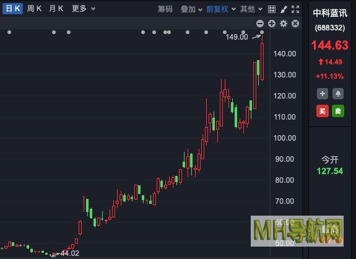
Task: Click the last event marker dot above the 149.00 candle
Action: 262,32
